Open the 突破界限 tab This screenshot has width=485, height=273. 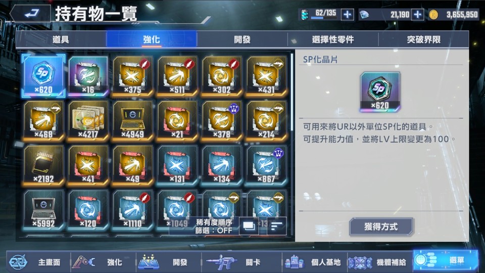pos(423,39)
